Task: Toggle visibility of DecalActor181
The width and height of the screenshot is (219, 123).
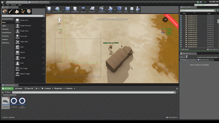Action: tap(181, 34)
